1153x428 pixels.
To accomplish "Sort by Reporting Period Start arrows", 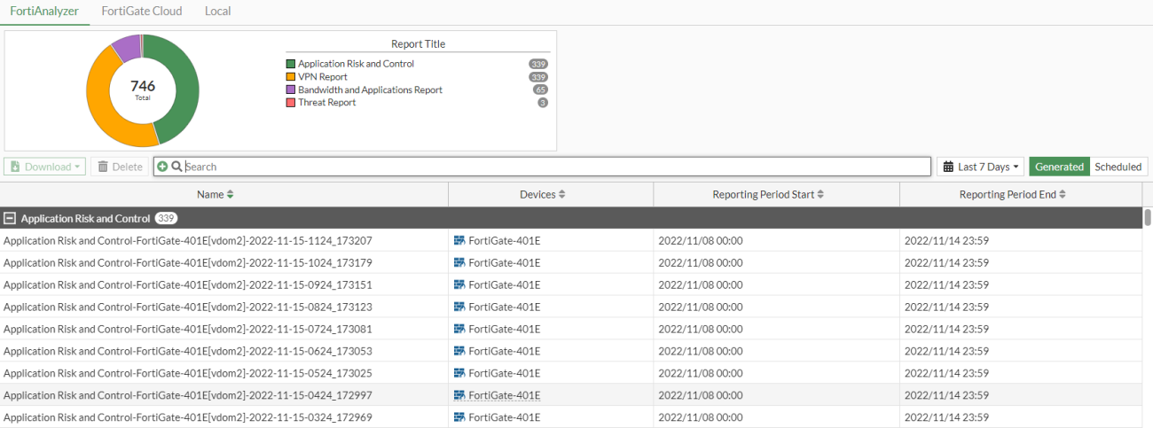I will point(820,194).
